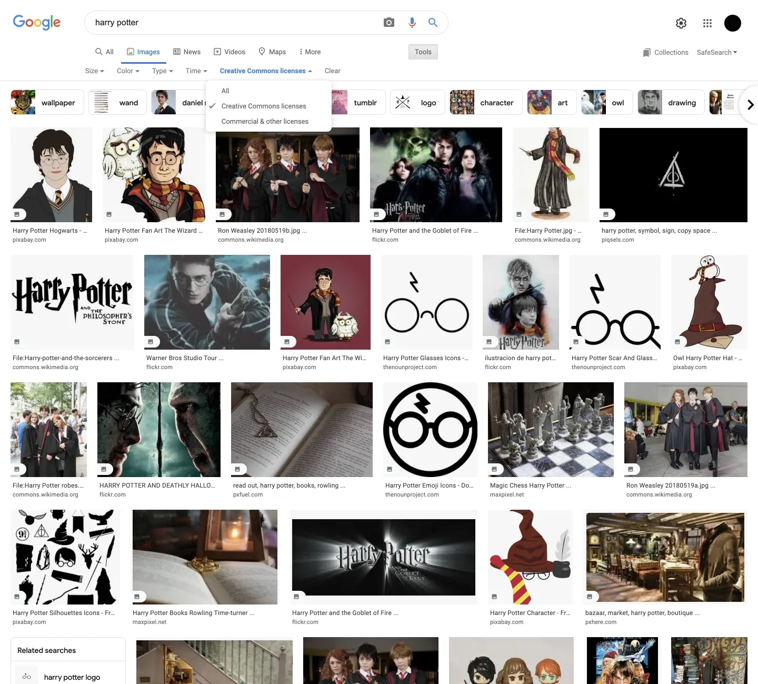Open Harry Potter Hogwarts pixabay thumbnail
Viewport: 758px width, 684px height.
51,174
